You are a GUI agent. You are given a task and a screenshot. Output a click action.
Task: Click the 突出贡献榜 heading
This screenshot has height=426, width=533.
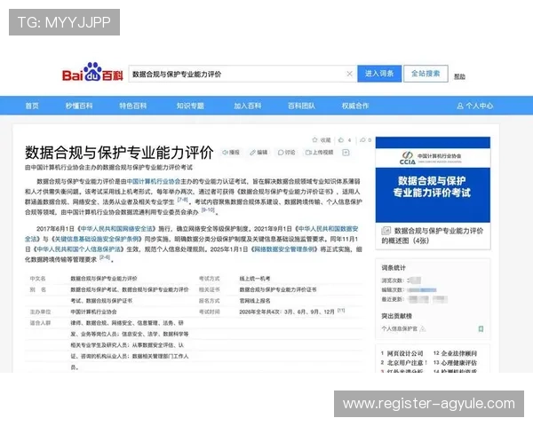tap(396, 316)
